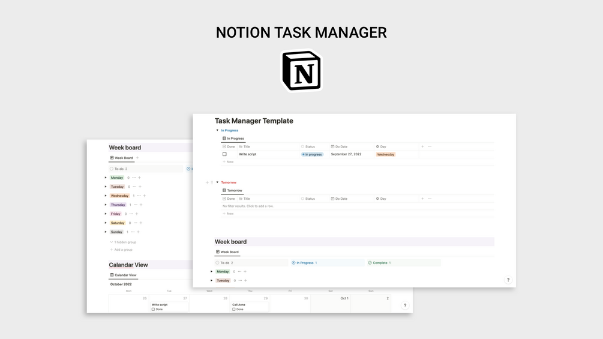This screenshot has width=603, height=339.
Task: Expand the Thursday group
Action: click(106, 205)
